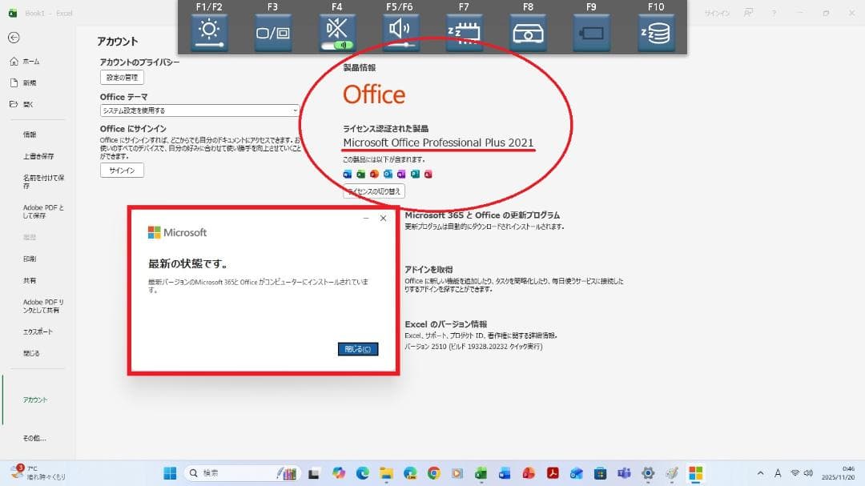Toggle the F4 speaker mute icon
Screen dimensions: 865x486
coord(336,33)
